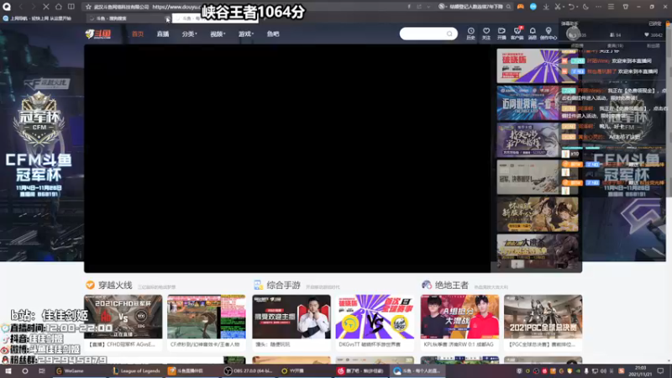Screen dimensions: 672x378
Task: Open the KPL秋季赛 stream card
Action: click(459, 323)
